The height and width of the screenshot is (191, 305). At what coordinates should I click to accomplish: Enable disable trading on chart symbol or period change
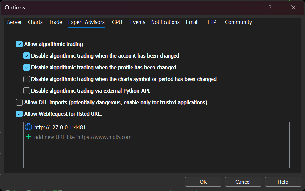pyautogui.click(x=27, y=79)
